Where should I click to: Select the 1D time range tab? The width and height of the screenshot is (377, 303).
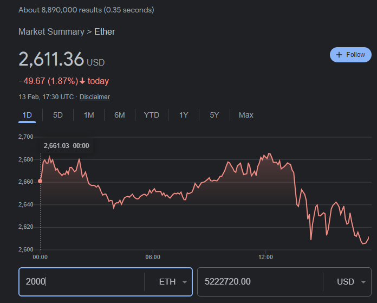pos(27,115)
